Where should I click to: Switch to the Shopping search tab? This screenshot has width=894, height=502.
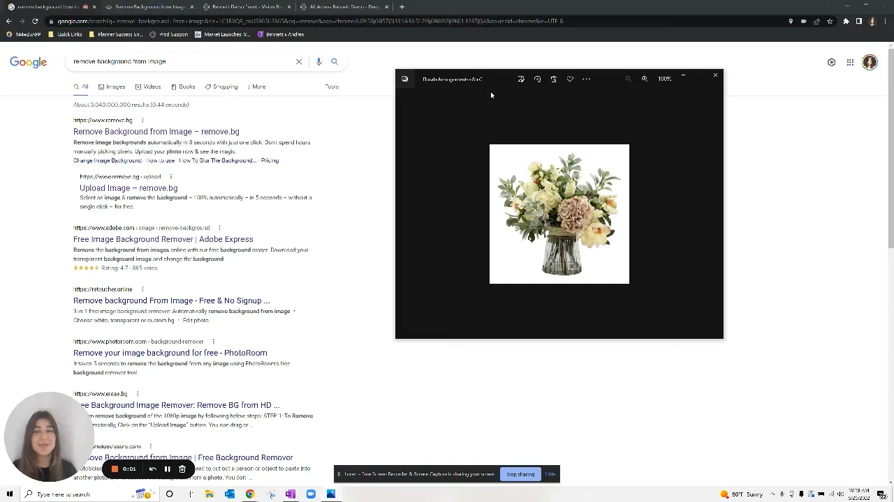click(x=221, y=86)
